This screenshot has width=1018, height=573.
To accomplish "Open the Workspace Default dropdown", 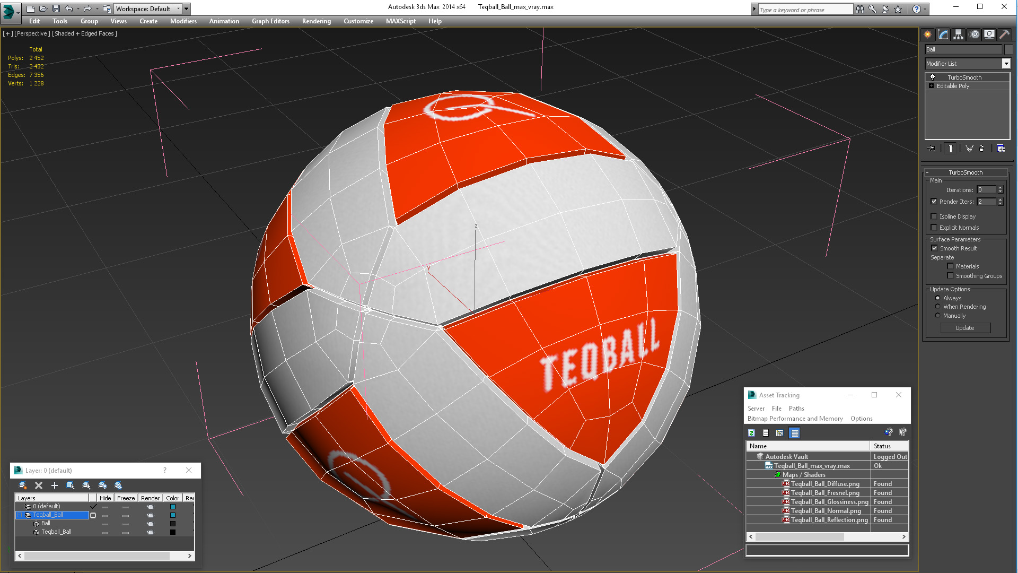I will (148, 9).
